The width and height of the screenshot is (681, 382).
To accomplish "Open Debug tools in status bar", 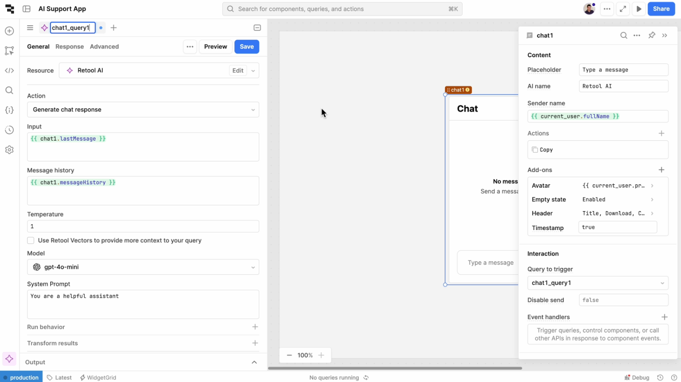I will [x=637, y=377].
